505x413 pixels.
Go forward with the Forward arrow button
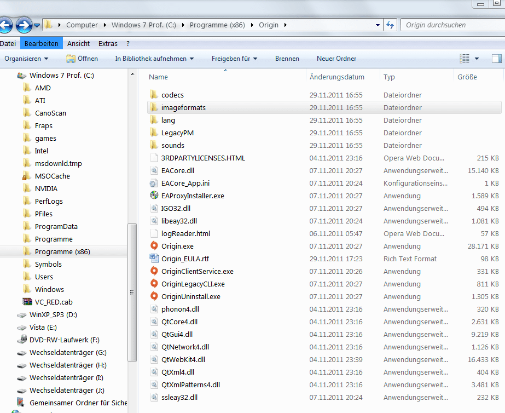(x=24, y=25)
